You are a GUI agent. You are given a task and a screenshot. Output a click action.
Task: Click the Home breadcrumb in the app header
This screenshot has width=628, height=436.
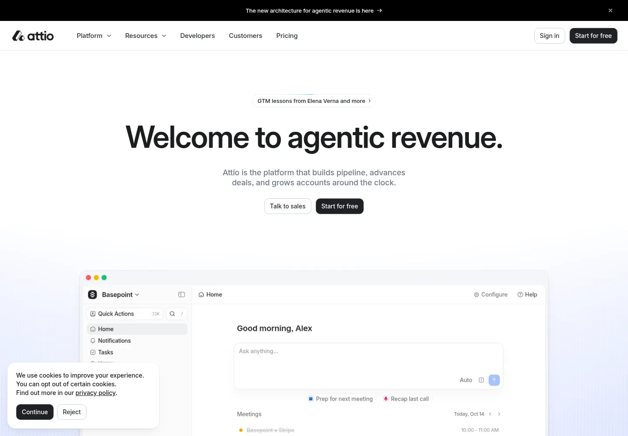pyautogui.click(x=210, y=295)
